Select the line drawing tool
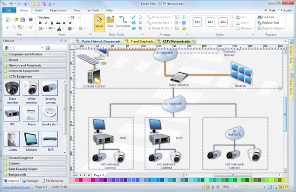Image resolution: width=296 pixels, height=192 pixels. tap(134, 17)
